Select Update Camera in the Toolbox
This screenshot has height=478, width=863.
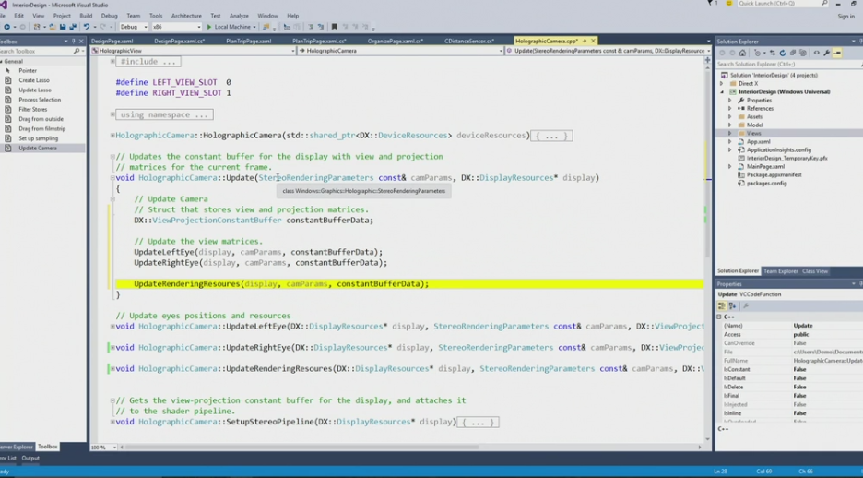pos(38,148)
